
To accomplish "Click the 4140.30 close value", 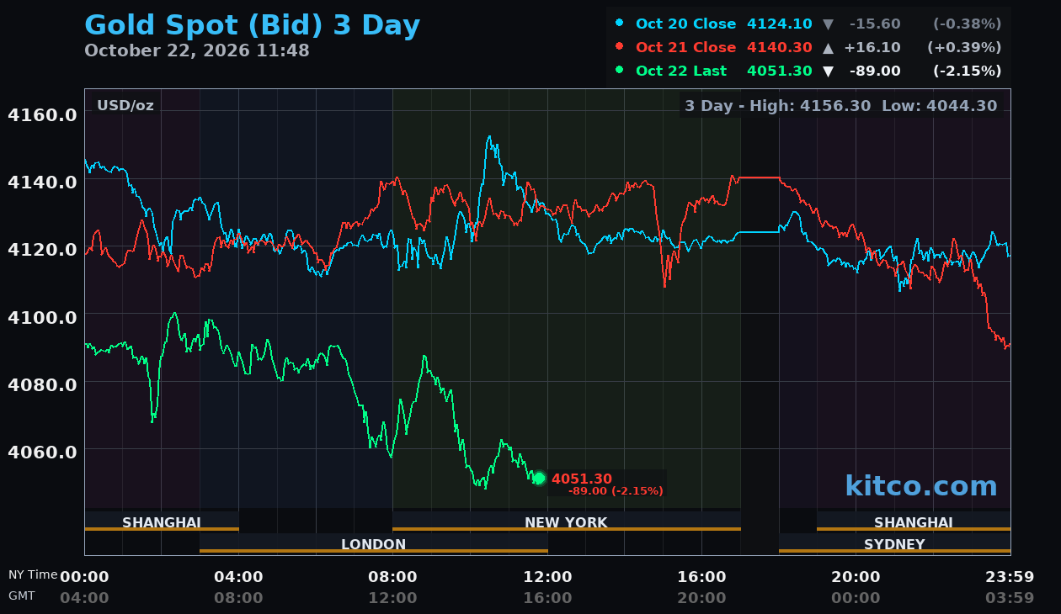I will point(779,48).
